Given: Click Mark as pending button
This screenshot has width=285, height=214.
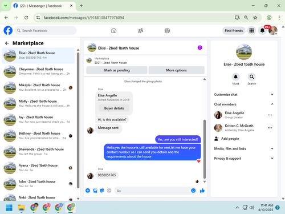Looking at the screenshot, I should (117, 70).
